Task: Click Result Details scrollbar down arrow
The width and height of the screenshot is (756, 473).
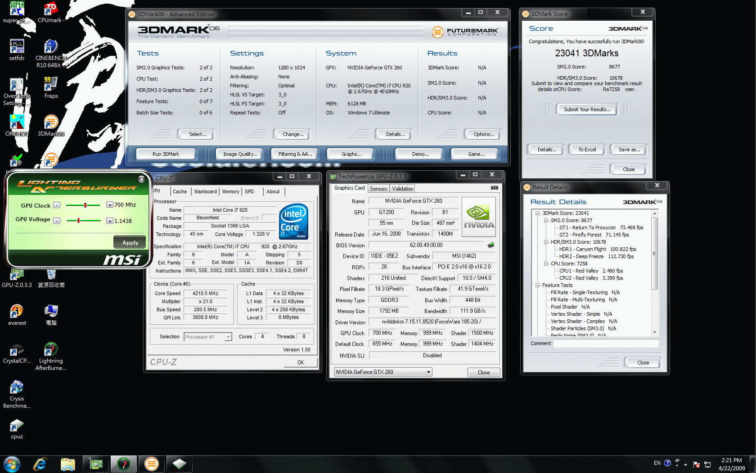Action: pyautogui.click(x=655, y=332)
